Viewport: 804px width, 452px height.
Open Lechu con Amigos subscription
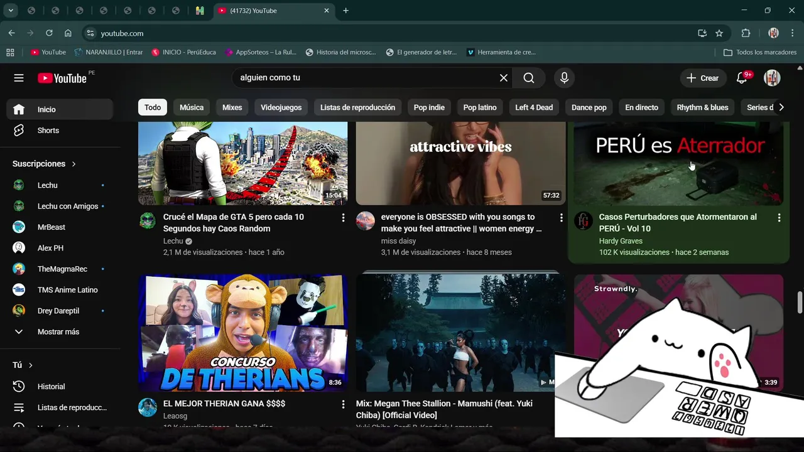point(60,206)
